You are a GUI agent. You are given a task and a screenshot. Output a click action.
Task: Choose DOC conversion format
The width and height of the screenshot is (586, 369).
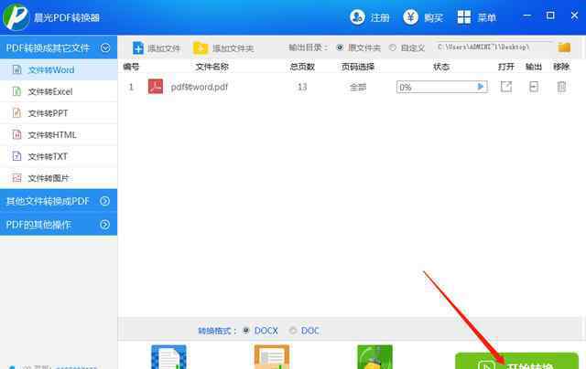coord(293,331)
